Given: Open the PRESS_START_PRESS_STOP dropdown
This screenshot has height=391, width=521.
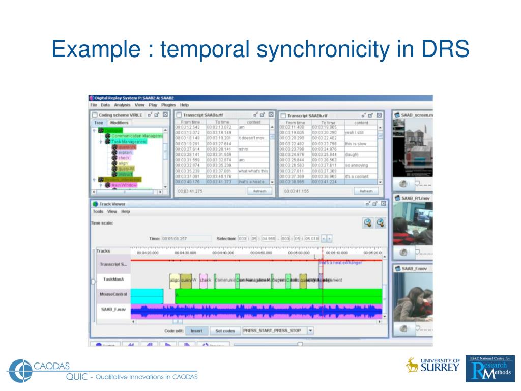Looking at the screenshot, I should pyautogui.click(x=311, y=331).
